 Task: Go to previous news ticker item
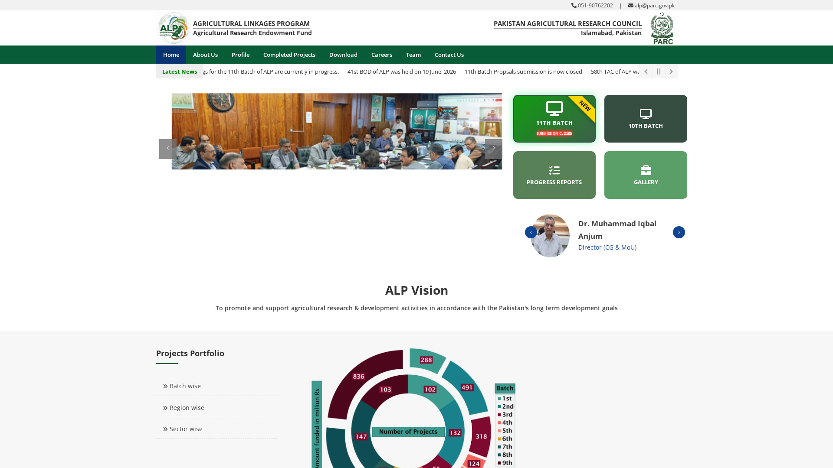(x=646, y=71)
